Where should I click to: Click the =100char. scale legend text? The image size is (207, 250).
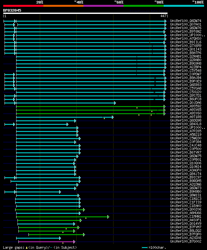[157, 248]
